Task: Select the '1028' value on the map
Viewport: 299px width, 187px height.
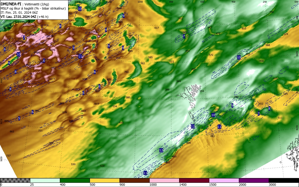Action: (x=25, y=24)
